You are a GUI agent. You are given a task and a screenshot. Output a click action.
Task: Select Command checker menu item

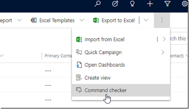[x=121, y=90]
